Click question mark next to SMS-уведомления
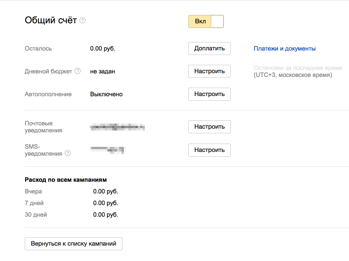Viewport: 349px width, 261px height. coord(68,153)
